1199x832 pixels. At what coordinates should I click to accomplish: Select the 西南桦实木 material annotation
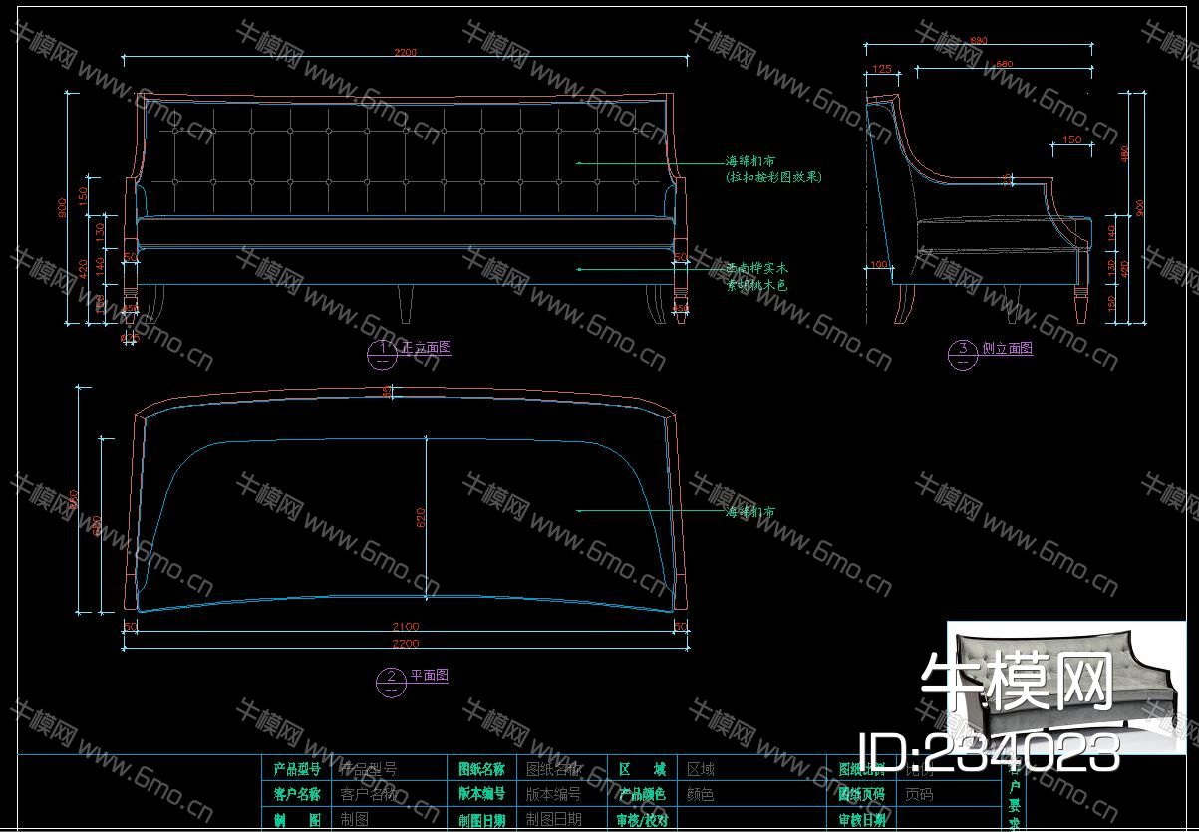756,268
